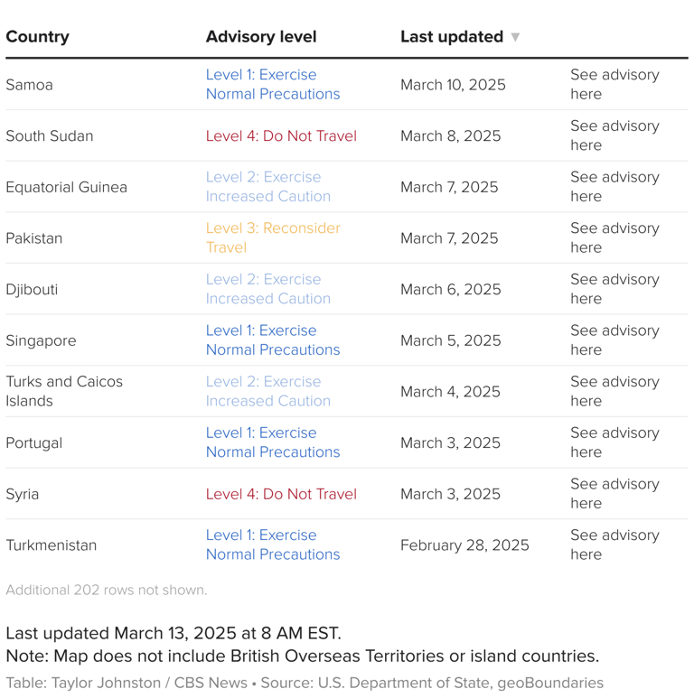
Task: Open Turks and Caicos See advisory link
Action: (614, 391)
